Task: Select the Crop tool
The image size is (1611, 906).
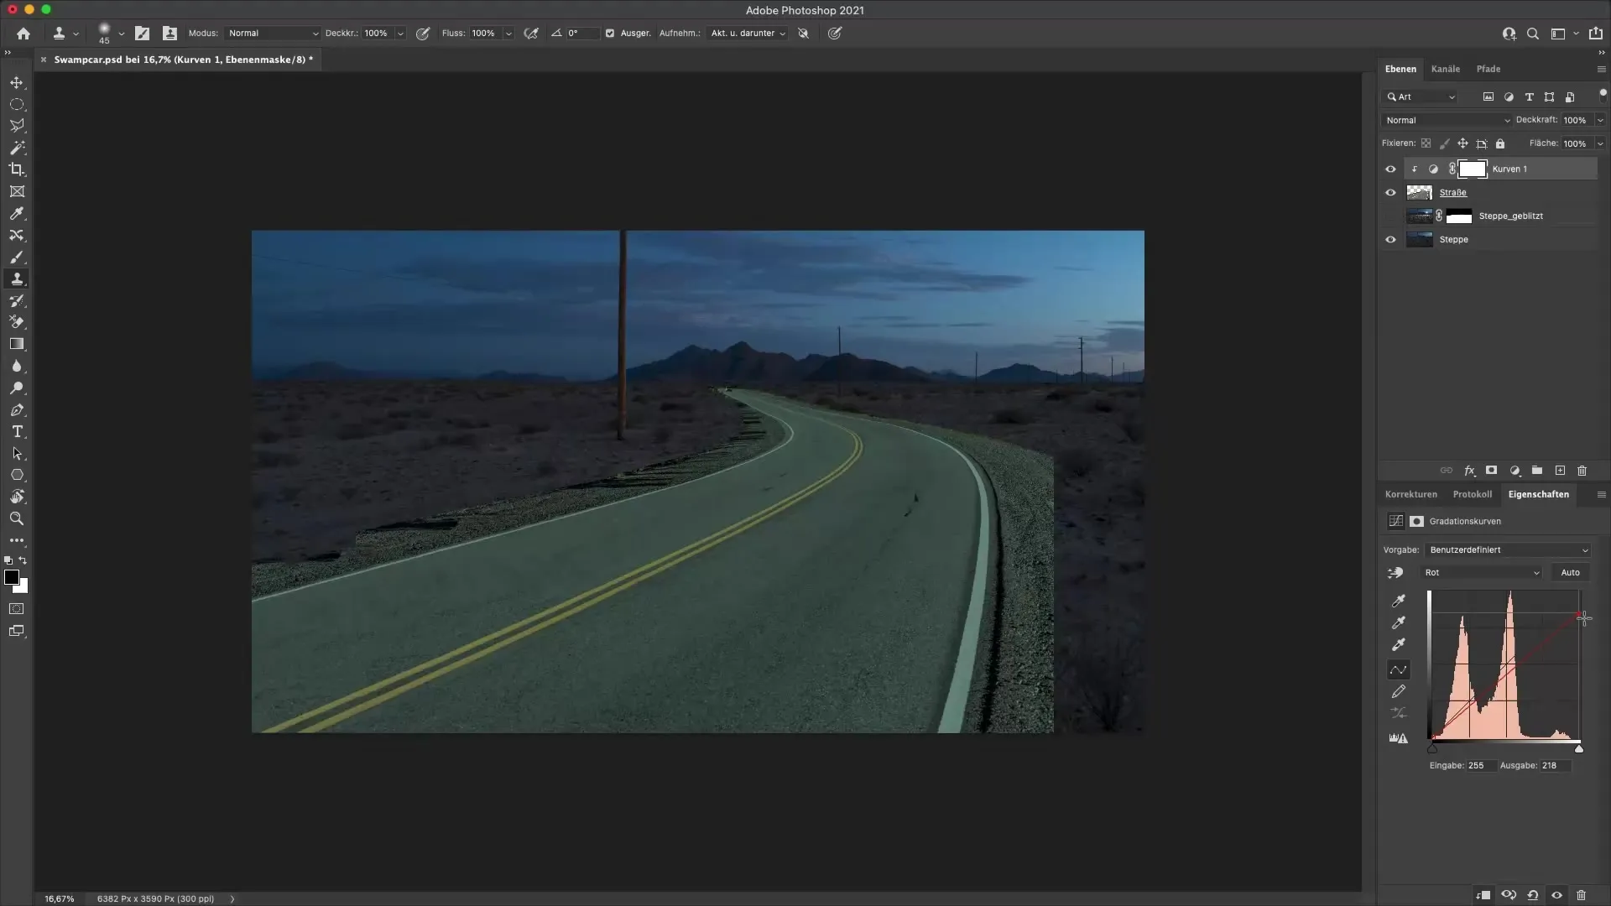Action: coord(17,169)
